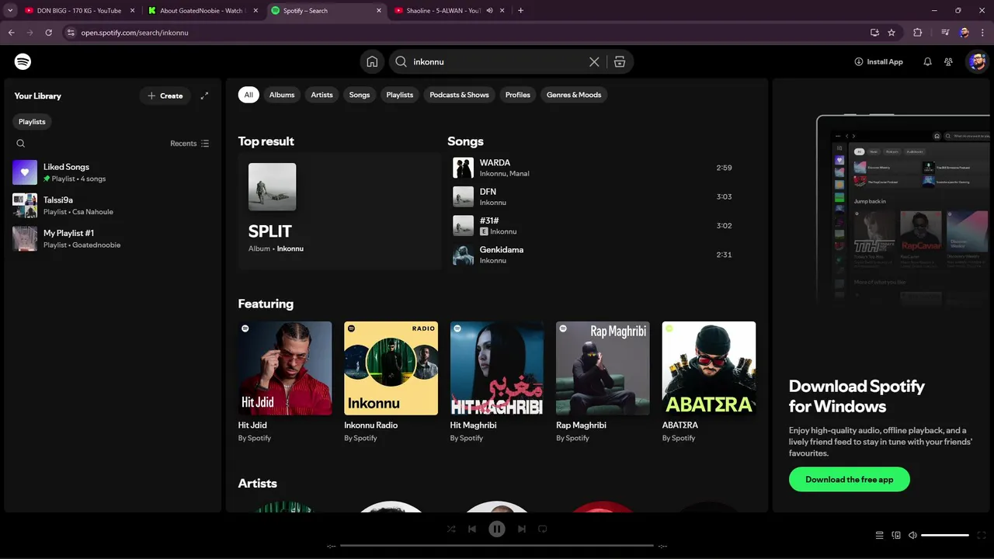This screenshot has width=994, height=559.
Task: Open the Hit Maghribi playlist card
Action: pos(497,382)
